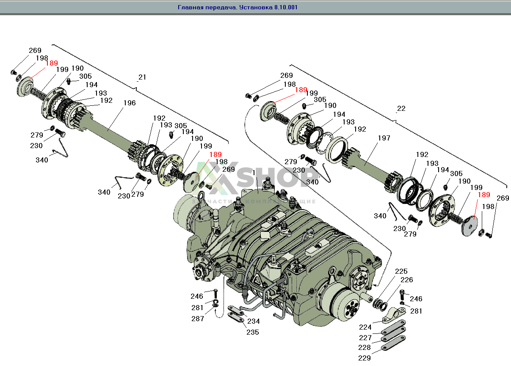Click the 246 label next to 226
Image resolution: width=511 pixels, height=366 pixels.
pos(416,299)
